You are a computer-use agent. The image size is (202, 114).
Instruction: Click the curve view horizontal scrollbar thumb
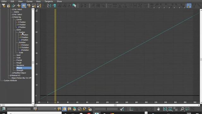click(x=116, y=105)
